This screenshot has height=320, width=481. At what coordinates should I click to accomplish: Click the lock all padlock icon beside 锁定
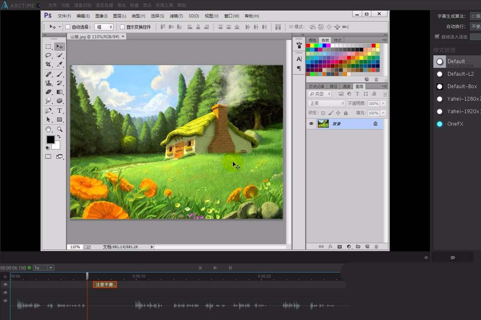346,113
